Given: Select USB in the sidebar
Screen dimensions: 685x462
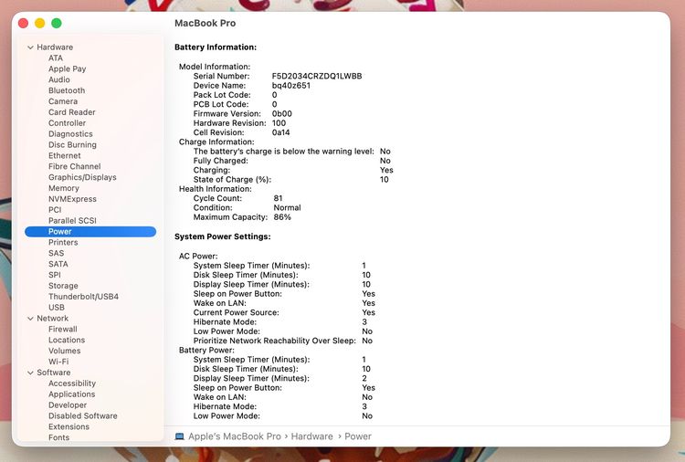Looking at the screenshot, I should 57,308.
